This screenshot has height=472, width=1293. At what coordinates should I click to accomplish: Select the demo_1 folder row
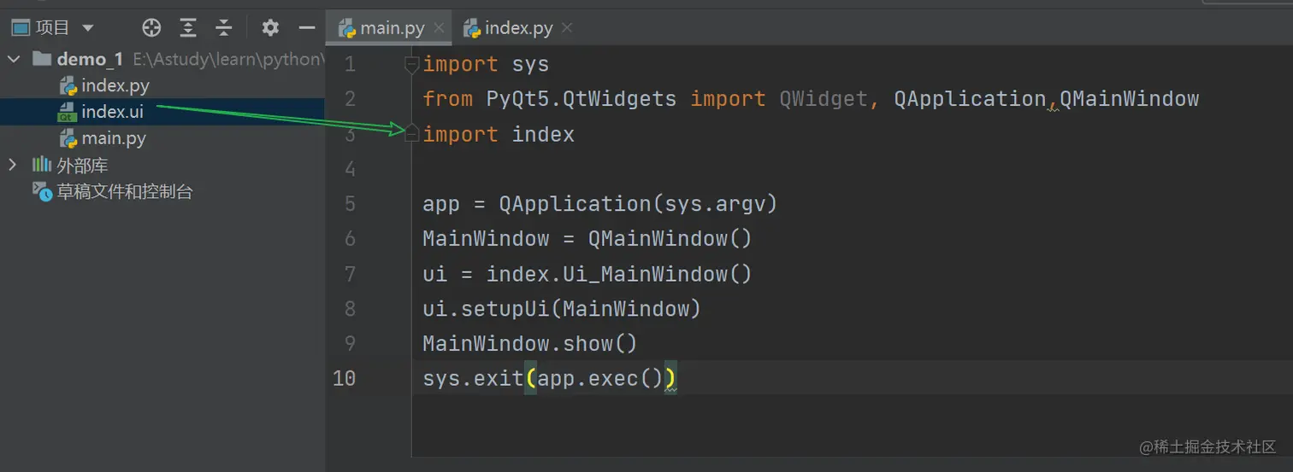click(162, 59)
